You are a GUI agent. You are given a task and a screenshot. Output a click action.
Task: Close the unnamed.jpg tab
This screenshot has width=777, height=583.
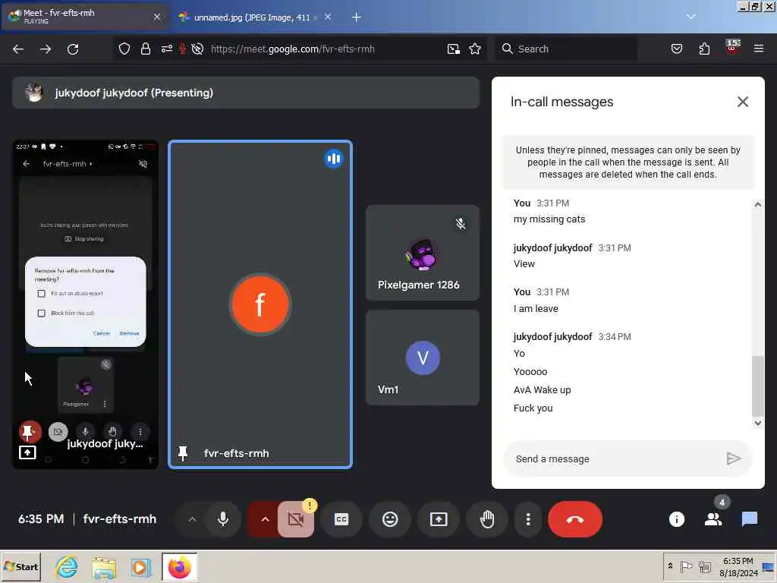[x=328, y=17]
